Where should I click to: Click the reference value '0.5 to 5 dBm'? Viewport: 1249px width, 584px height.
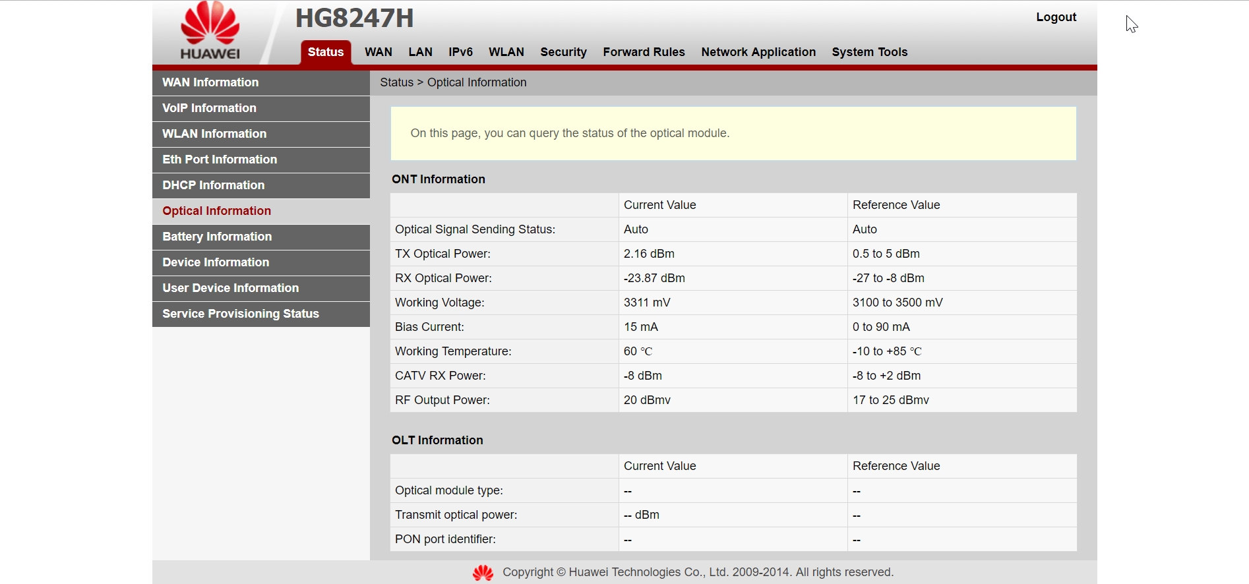(x=886, y=254)
